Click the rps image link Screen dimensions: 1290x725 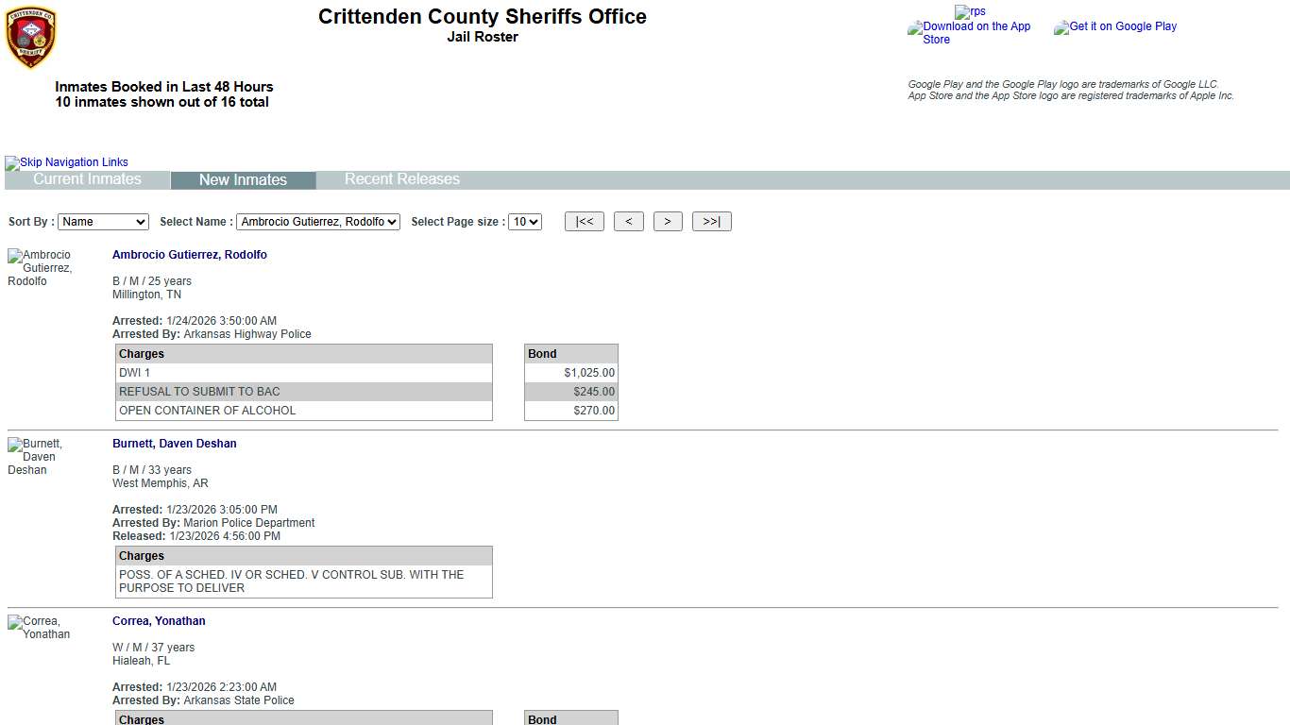coord(970,12)
